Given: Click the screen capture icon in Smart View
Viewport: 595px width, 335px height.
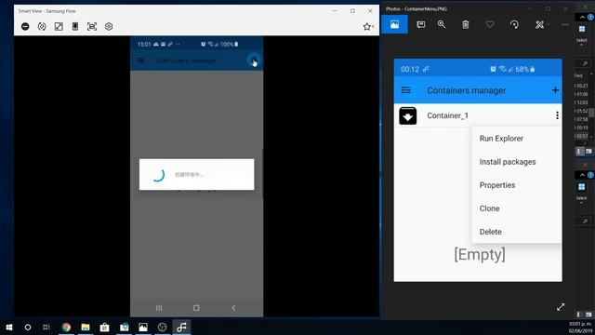Looking at the screenshot, I should 92,27.
